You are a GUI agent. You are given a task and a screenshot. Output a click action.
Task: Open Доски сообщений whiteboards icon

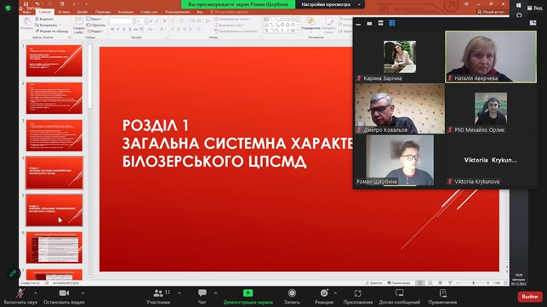coord(400,293)
